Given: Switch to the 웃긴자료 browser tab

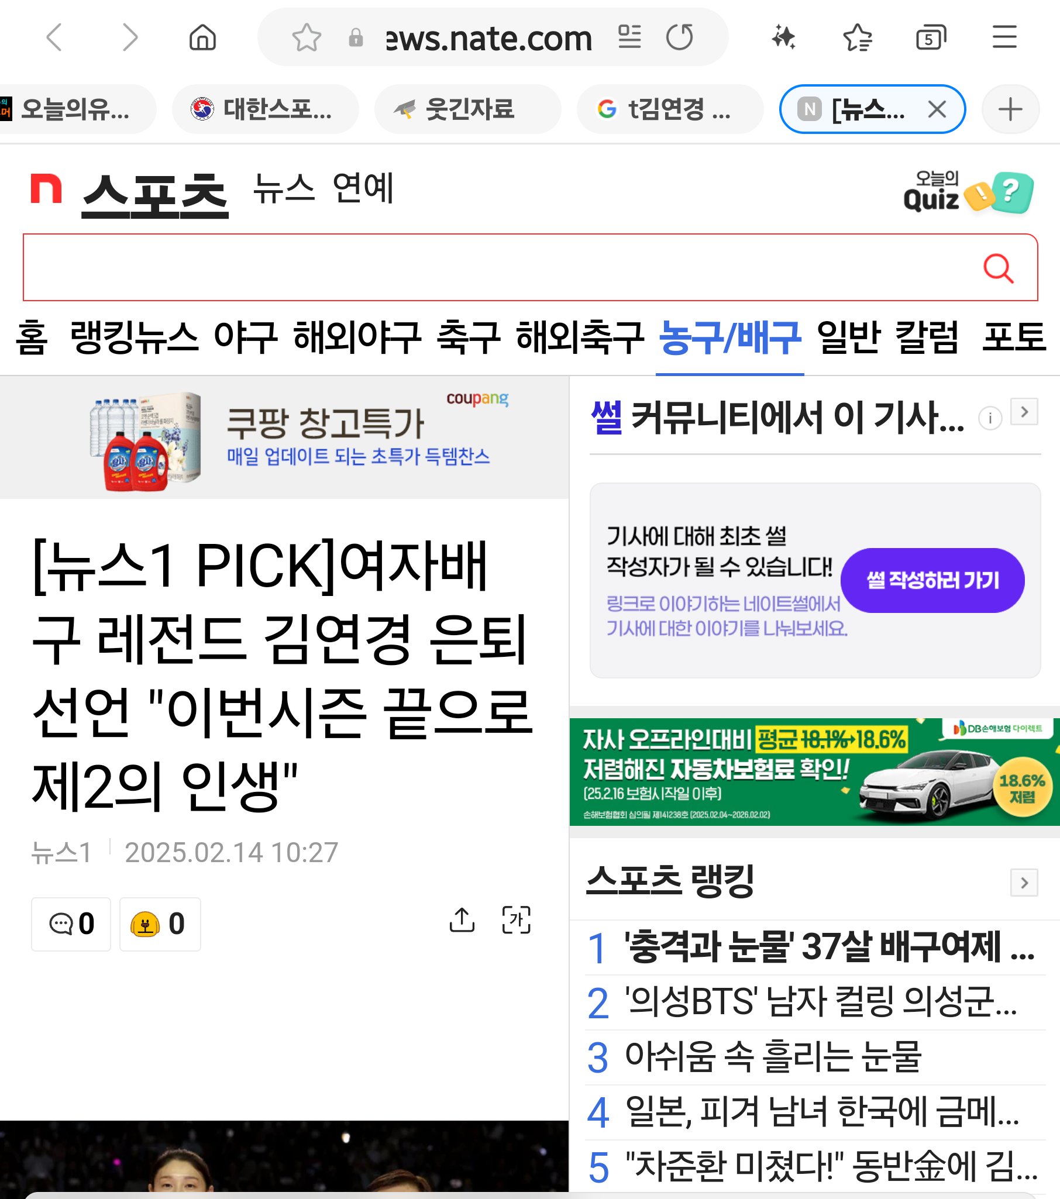Looking at the screenshot, I should (467, 109).
